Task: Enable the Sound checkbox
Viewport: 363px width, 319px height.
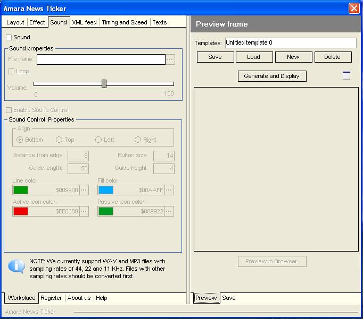Action: 9,37
